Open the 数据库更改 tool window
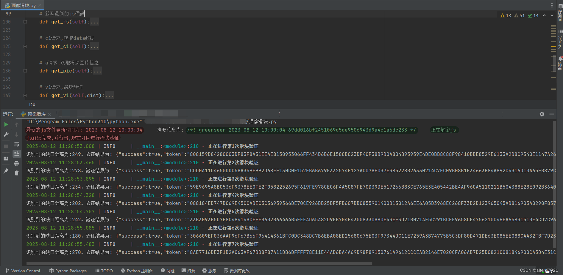This screenshot has height=275, width=563. (x=237, y=271)
